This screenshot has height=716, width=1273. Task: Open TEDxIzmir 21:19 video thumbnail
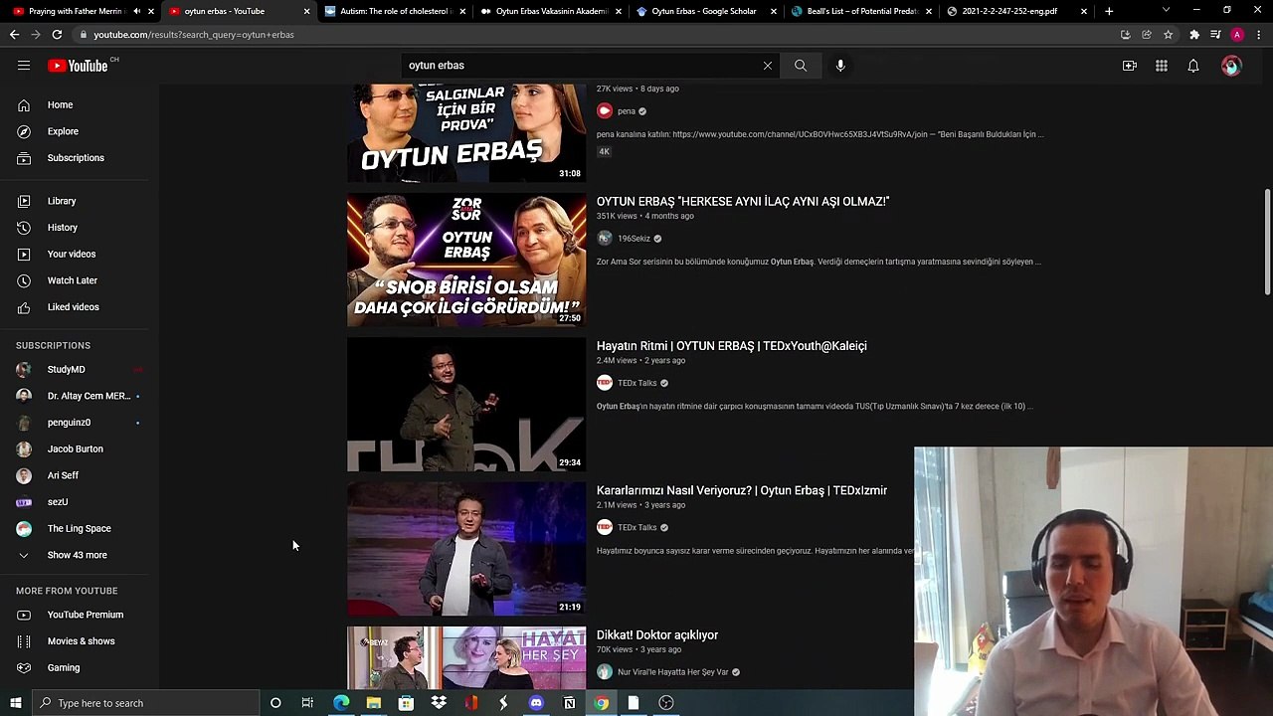coord(466,549)
